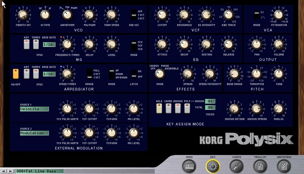This screenshot has width=304, height=174.
Task: Click the VCO Octave selector knob
Action: pyautogui.click(x=45, y=15)
